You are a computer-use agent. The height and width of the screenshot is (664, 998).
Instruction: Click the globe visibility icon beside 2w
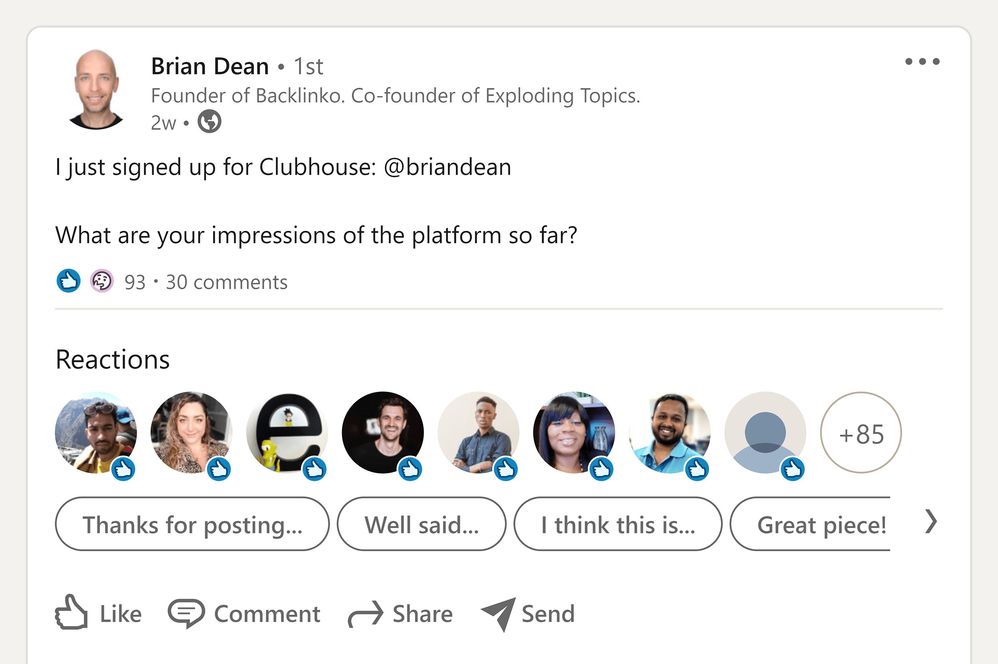[209, 122]
